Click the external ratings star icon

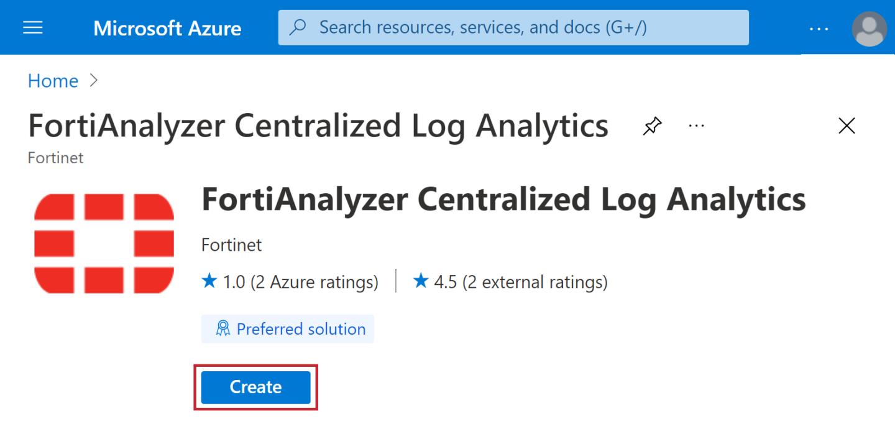pos(421,282)
